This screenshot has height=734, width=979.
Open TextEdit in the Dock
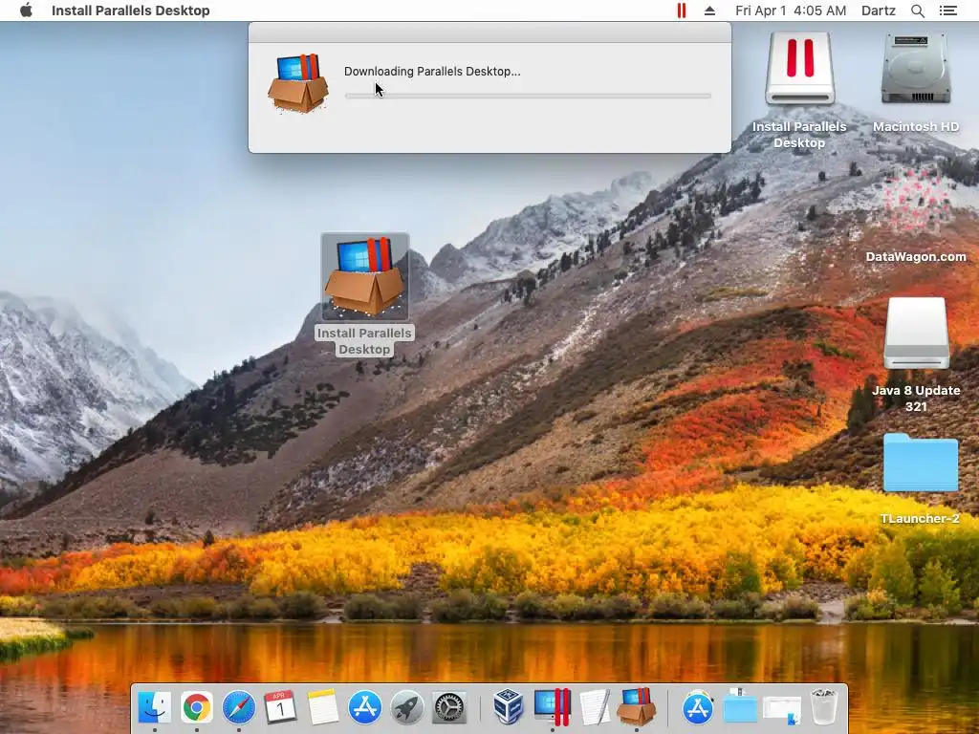tap(594, 707)
